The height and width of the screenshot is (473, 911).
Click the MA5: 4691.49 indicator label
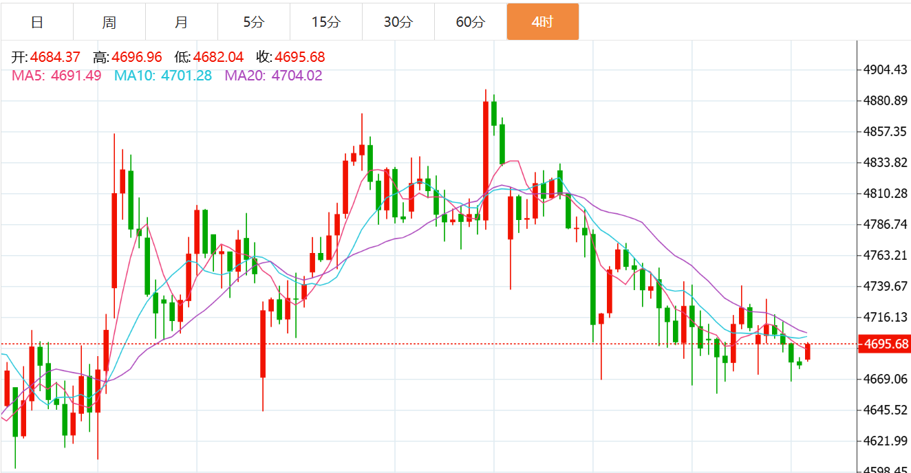click(x=56, y=76)
